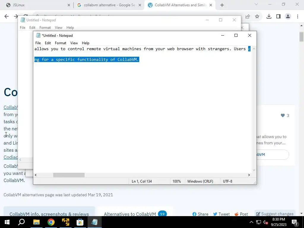Click the highlighted text in Notepad
The image size is (304, 228).
pyautogui.click(x=87, y=59)
